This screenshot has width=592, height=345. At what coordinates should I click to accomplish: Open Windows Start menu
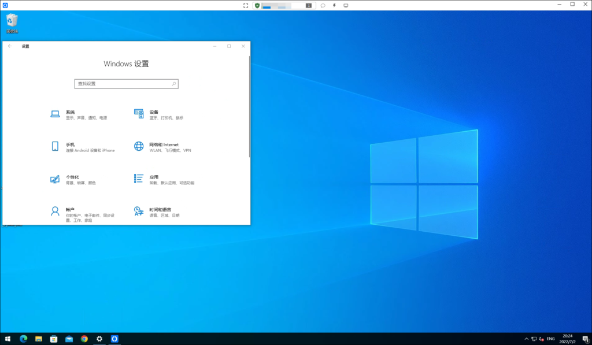[8, 339]
